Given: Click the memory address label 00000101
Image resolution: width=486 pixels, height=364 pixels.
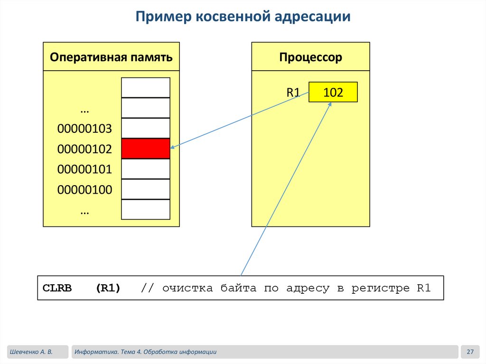Looking at the screenshot, I should (84, 169).
